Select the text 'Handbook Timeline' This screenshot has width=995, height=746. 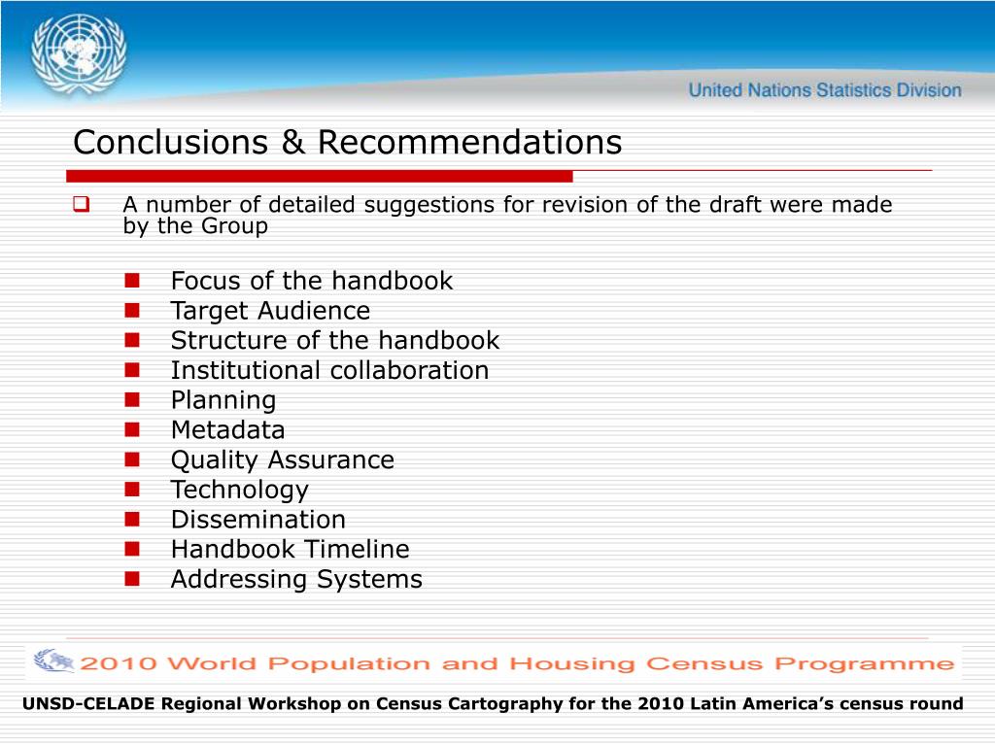[290, 549]
